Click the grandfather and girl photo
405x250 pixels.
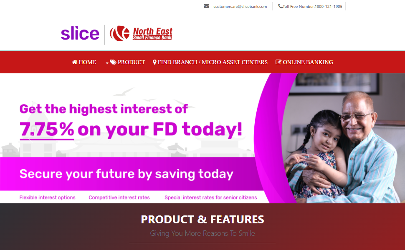click(341, 138)
